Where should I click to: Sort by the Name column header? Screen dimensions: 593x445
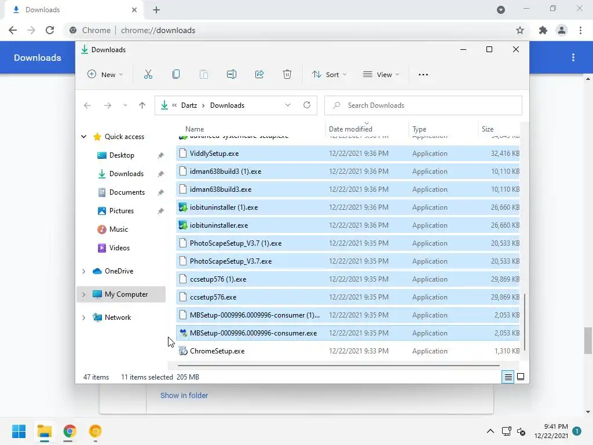click(195, 129)
